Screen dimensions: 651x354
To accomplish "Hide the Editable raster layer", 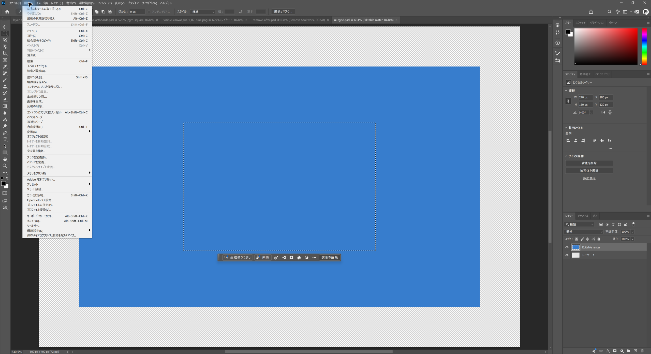I will point(567,247).
